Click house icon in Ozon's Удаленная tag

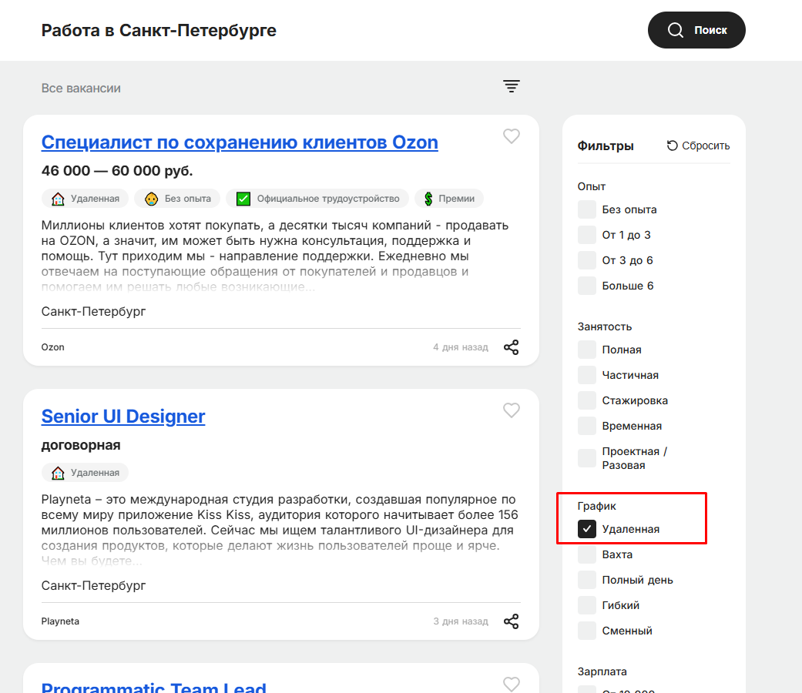tap(58, 199)
